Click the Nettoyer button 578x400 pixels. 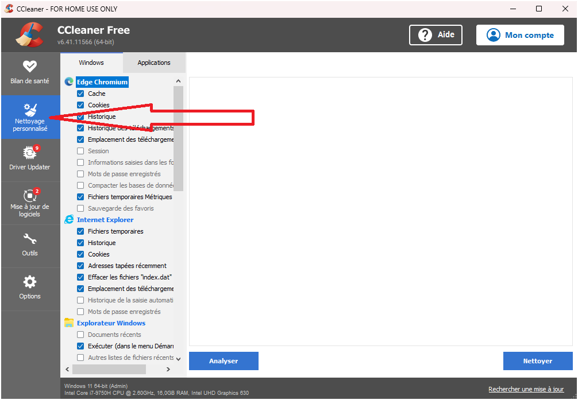point(538,361)
